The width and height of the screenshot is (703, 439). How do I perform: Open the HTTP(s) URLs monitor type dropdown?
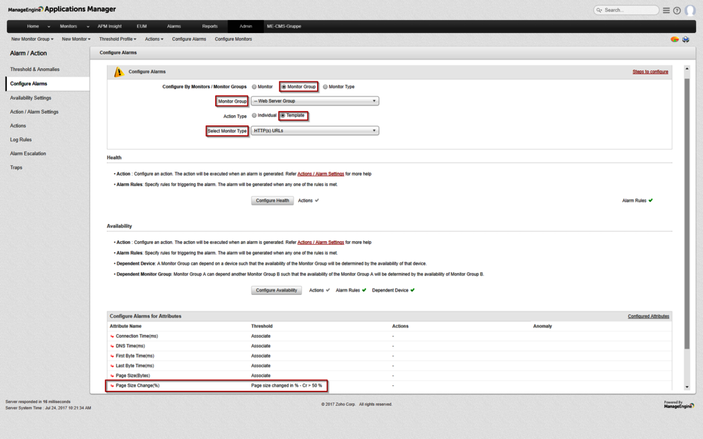315,130
